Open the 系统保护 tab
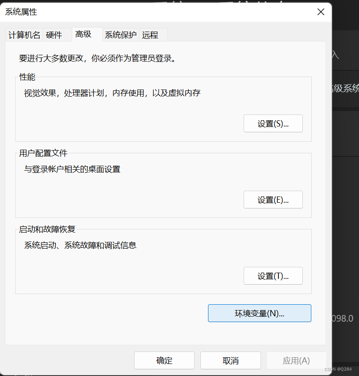 pyautogui.click(x=120, y=34)
